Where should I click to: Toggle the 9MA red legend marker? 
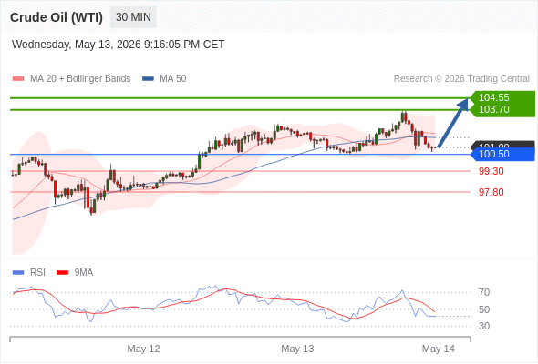pos(62,273)
